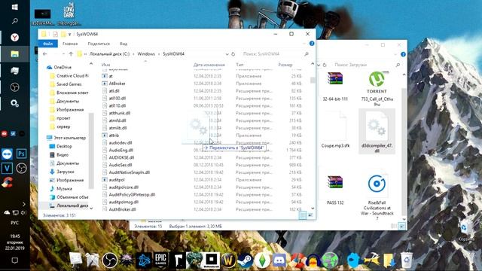The height and width of the screenshot is (271, 482).
Task: Go back in SysWOW64 explorer
Action: coord(45,53)
